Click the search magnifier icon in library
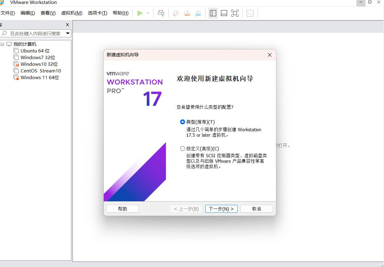Screen dimensions: 384x267 pos(4,33)
